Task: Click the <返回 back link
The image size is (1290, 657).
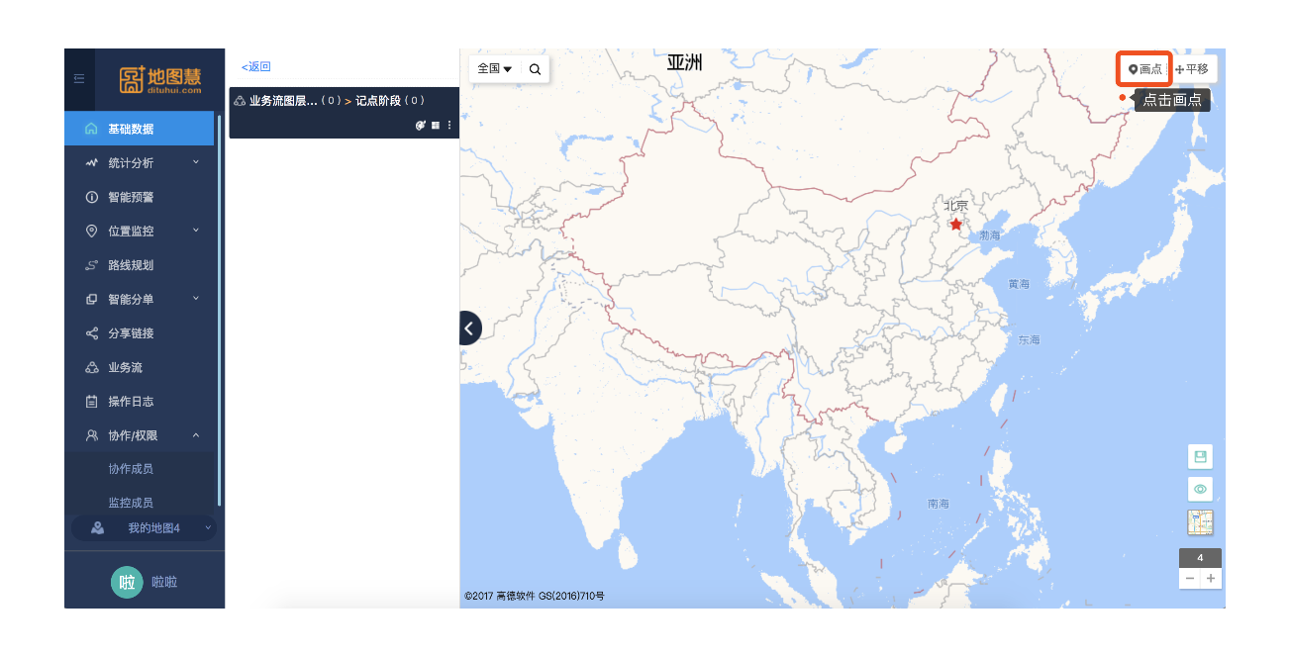Action: tap(255, 67)
